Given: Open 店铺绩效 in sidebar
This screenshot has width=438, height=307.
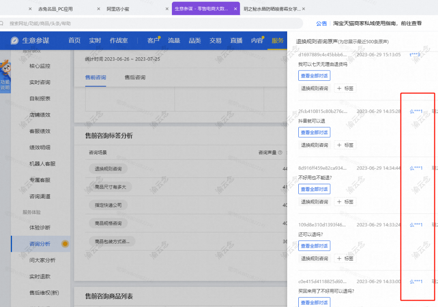Looking at the screenshot, I should tap(40, 115).
